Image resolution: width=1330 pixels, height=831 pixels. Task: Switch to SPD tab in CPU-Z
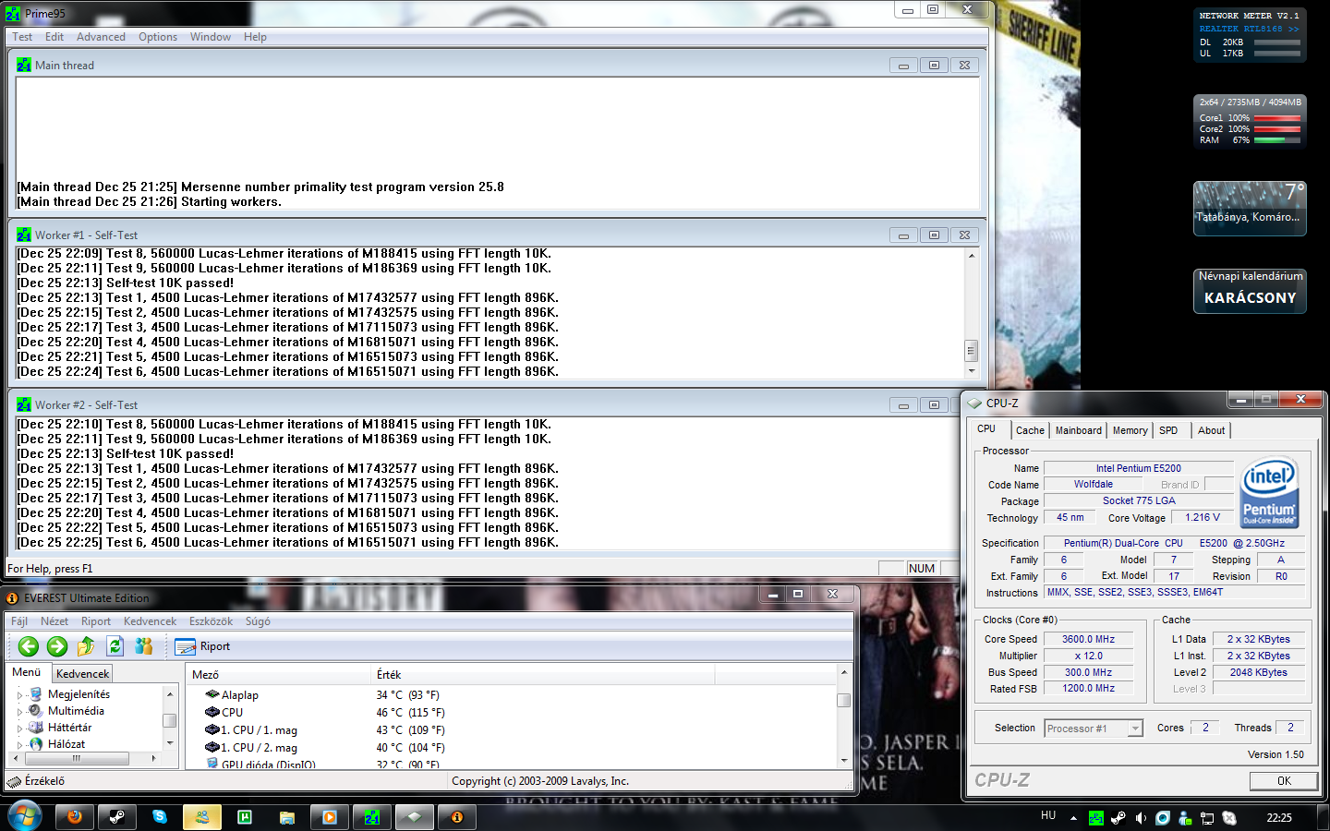(x=1168, y=430)
